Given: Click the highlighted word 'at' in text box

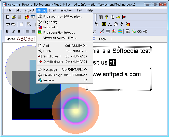Looking at the screenshot, I should (113, 63).
